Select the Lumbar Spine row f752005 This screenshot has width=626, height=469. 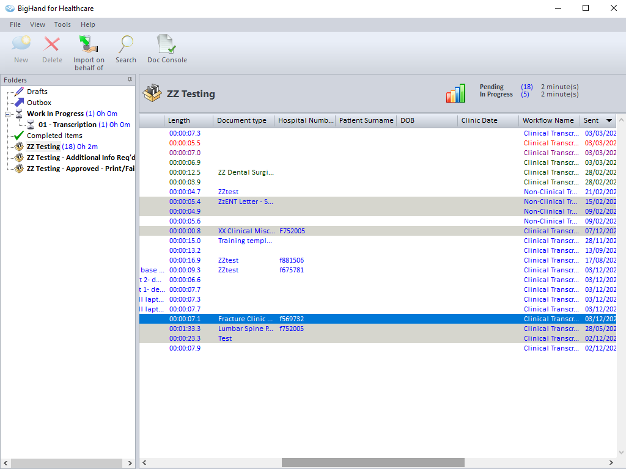coord(378,329)
